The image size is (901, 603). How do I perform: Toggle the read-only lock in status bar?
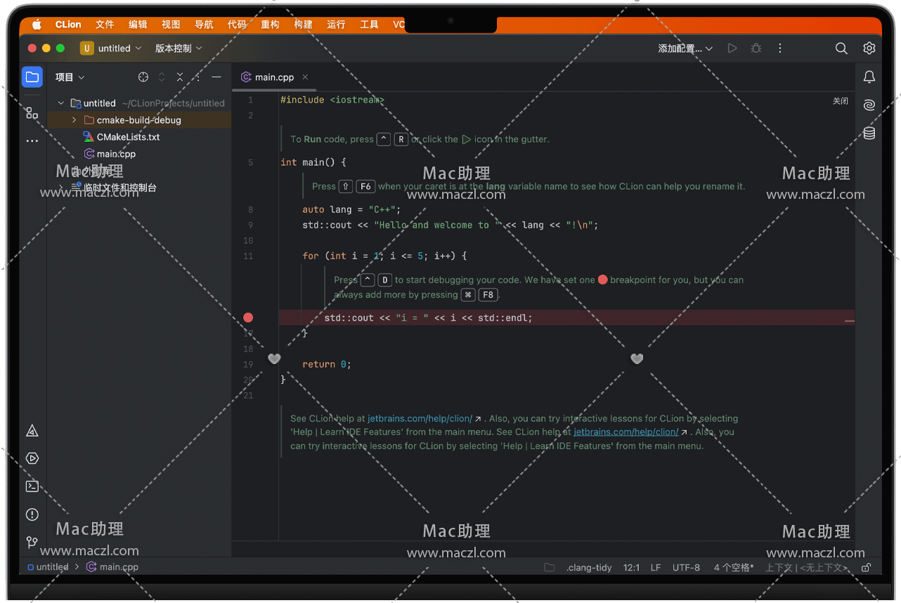(867, 567)
